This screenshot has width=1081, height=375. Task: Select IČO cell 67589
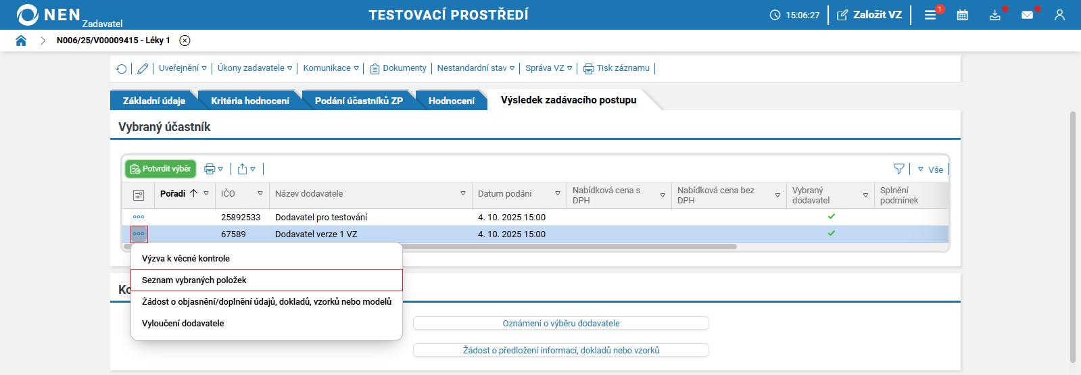pyautogui.click(x=233, y=234)
